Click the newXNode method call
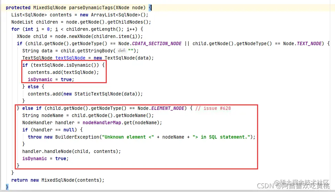335x192 pixels. (x=80, y=36)
